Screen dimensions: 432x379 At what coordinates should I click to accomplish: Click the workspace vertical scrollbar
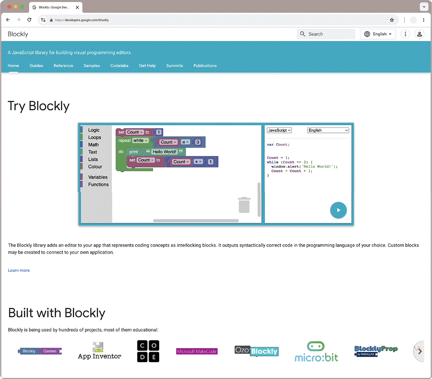tap(259, 199)
